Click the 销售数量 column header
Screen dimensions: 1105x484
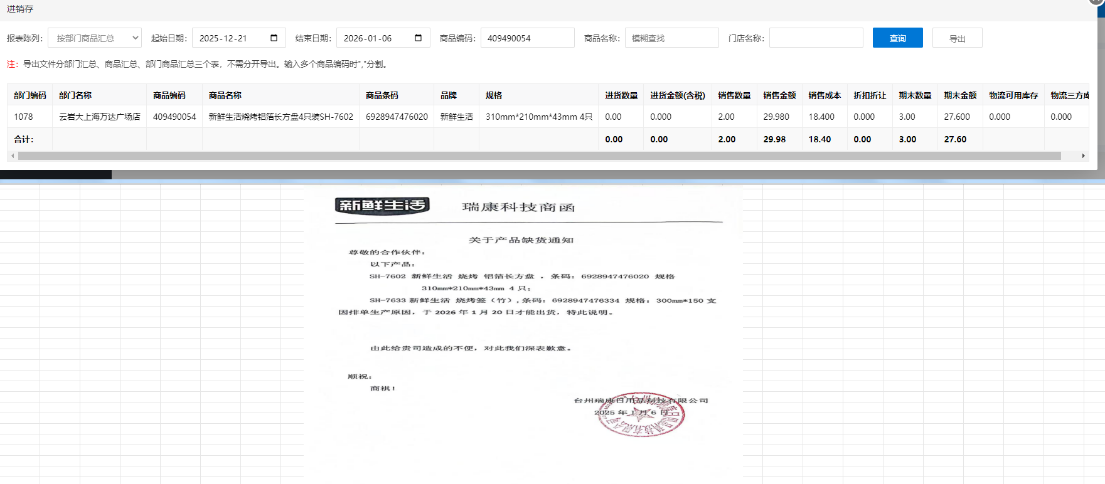734,95
